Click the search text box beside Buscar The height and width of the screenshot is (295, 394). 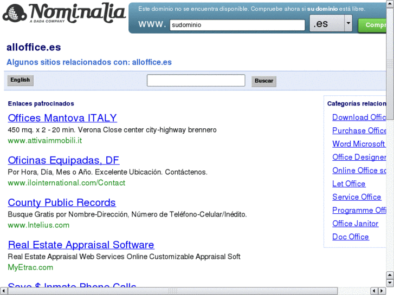(196, 80)
